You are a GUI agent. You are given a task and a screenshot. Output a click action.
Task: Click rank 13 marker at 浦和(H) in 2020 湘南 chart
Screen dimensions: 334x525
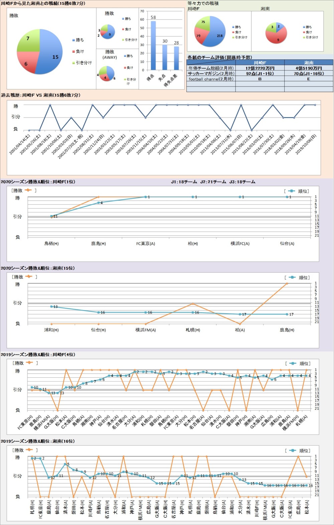click(51, 306)
